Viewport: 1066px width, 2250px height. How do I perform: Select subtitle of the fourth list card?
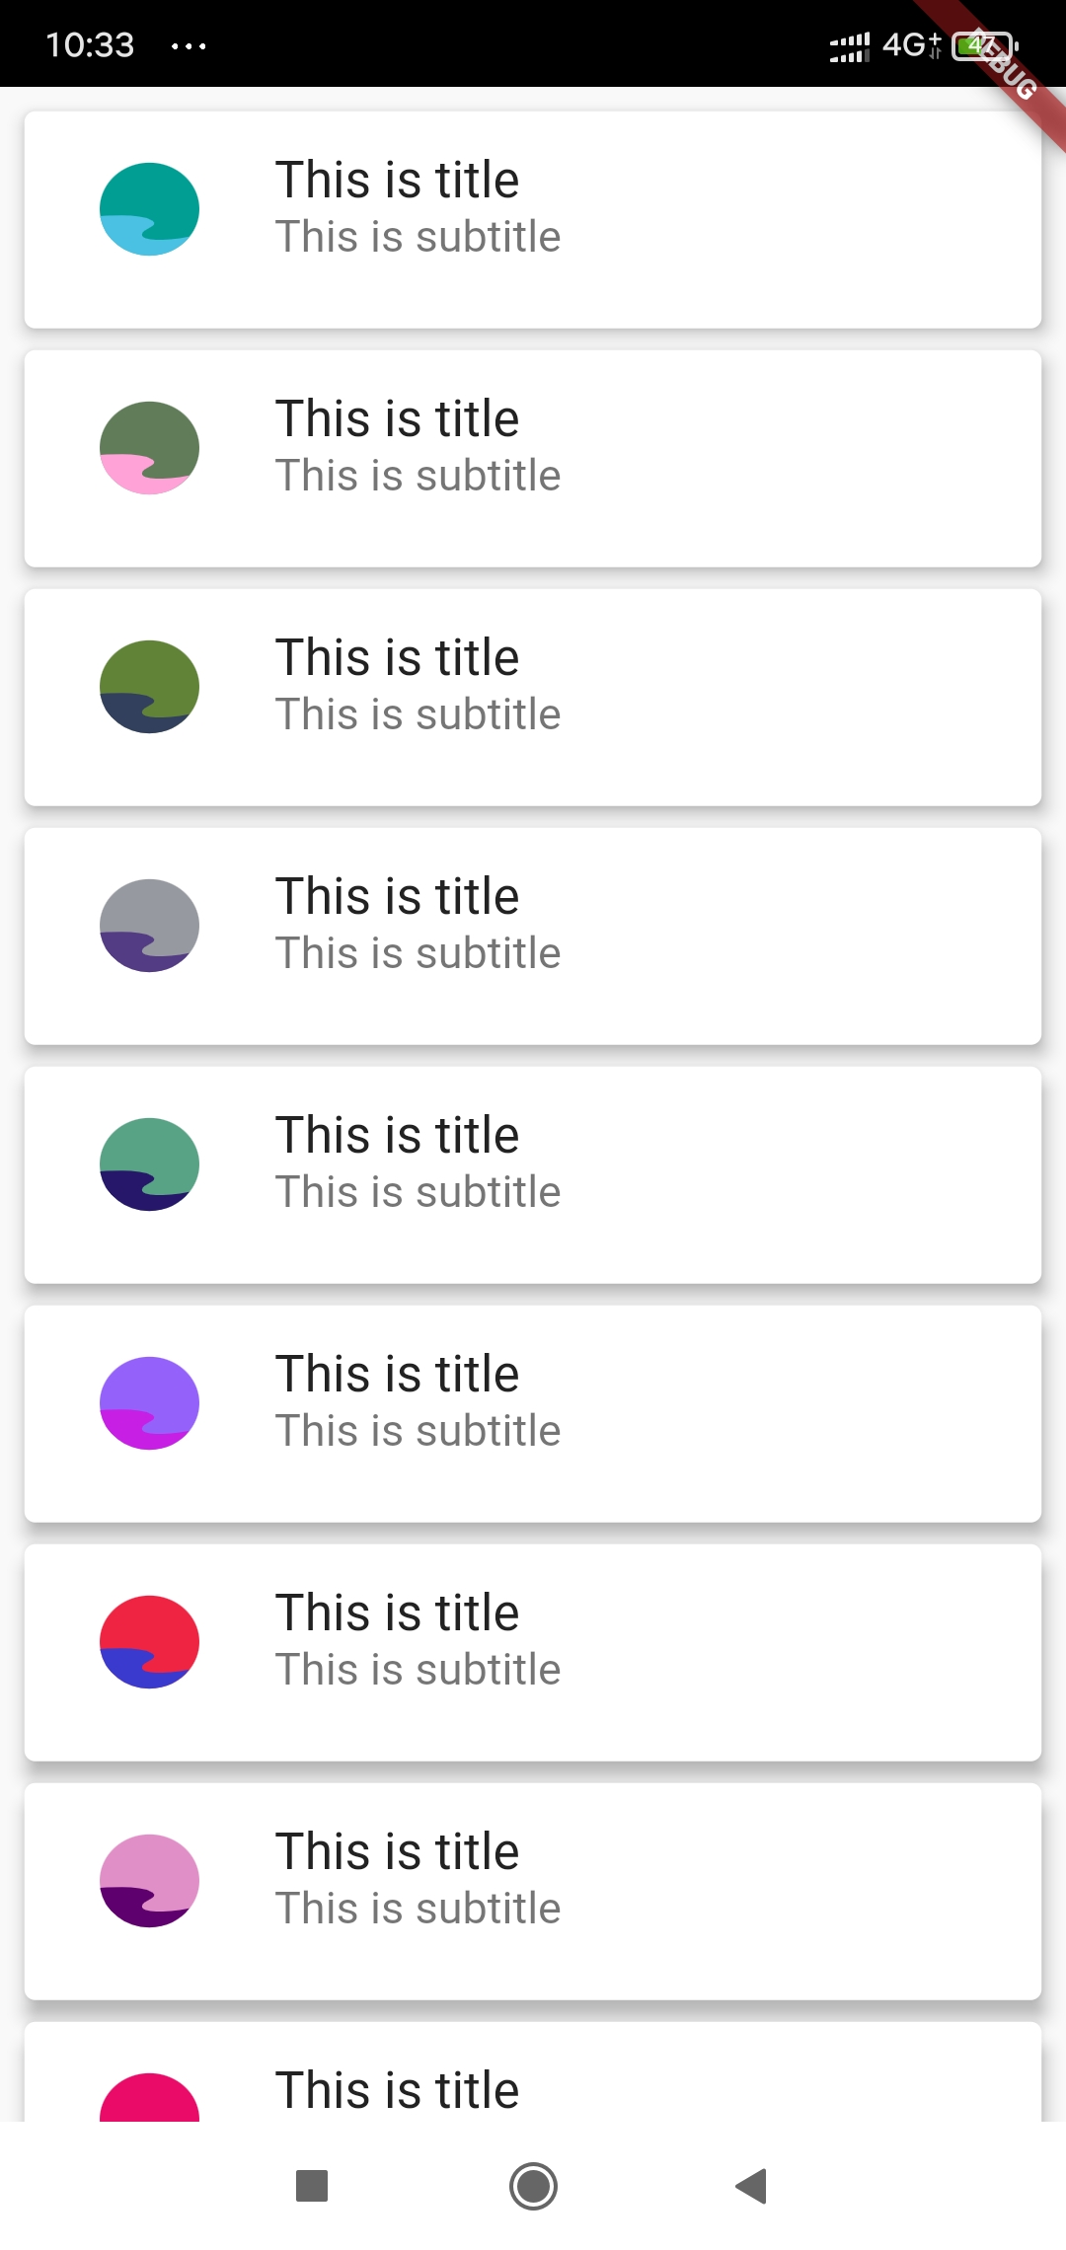click(x=418, y=953)
